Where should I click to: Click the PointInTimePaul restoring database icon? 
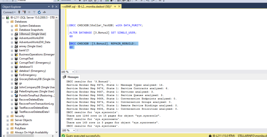tap(16, 96)
